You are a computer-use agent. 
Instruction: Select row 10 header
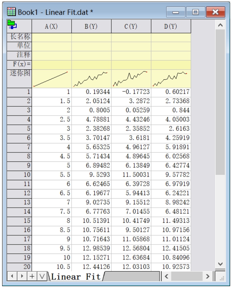(x=18, y=185)
